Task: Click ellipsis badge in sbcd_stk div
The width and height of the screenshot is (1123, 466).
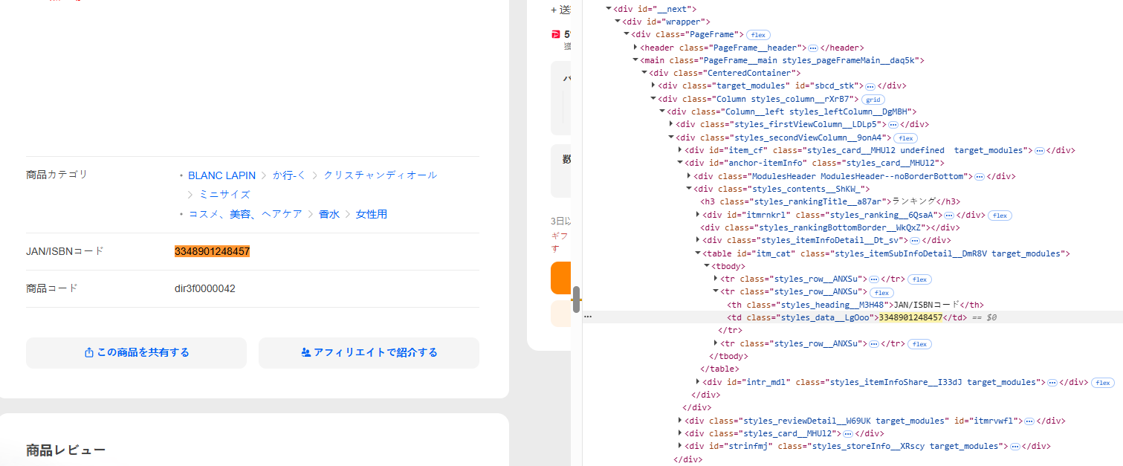Action: coord(870,86)
